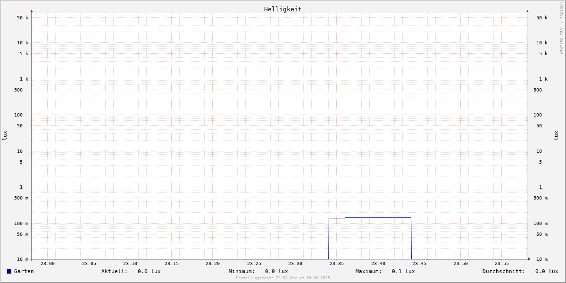This screenshot has width=566, height=283.
Task: Click the 1 k label on right axis
Action: click(543, 79)
